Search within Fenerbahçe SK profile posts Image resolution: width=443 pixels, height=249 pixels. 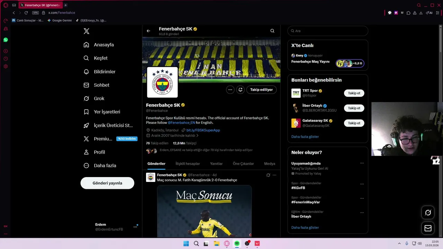(x=272, y=31)
